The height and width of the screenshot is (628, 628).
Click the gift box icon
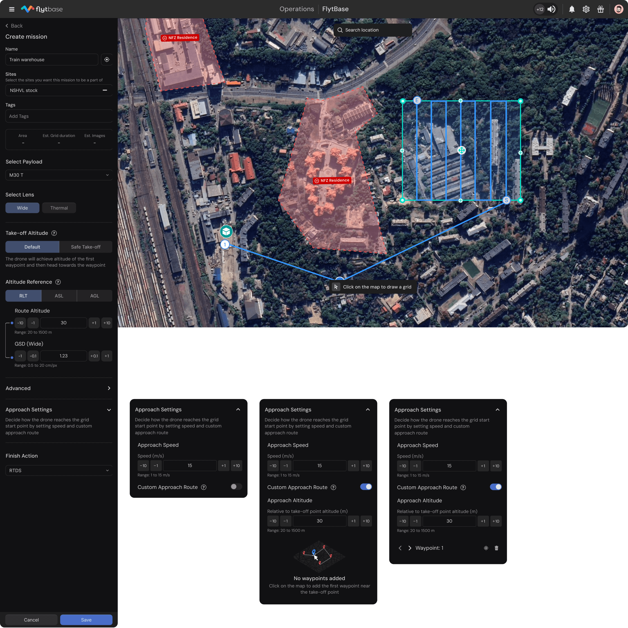(600, 9)
